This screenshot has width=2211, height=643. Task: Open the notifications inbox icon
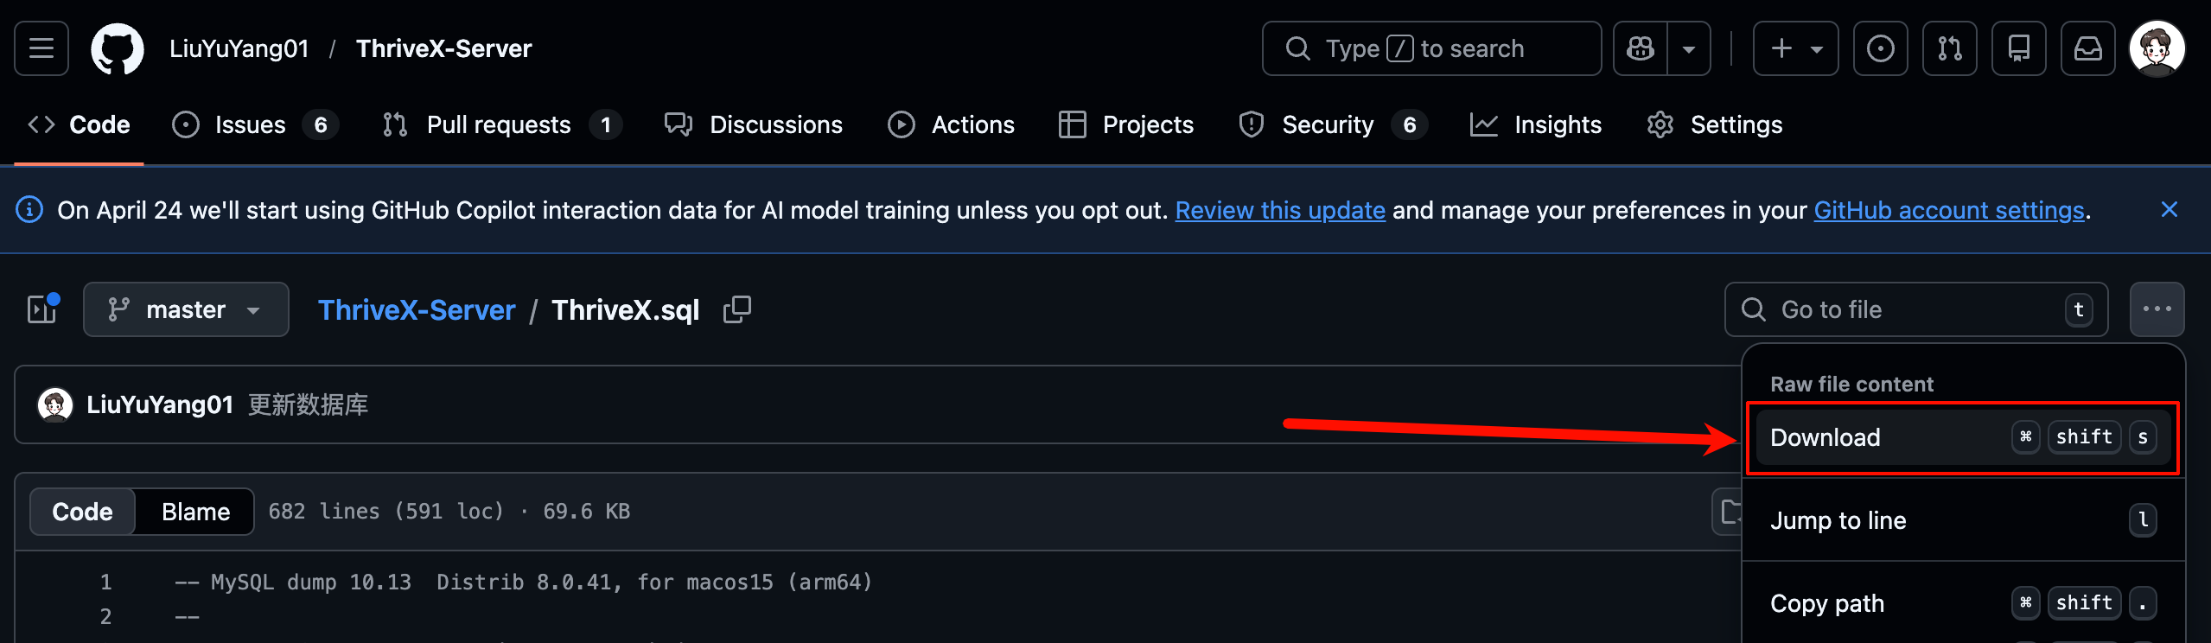click(x=2087, y=49)
